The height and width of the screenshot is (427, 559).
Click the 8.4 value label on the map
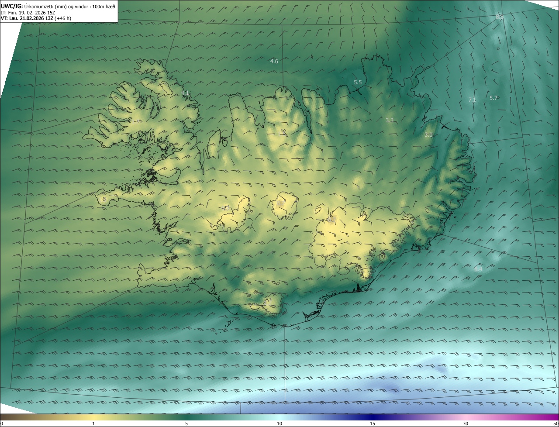(478, 269)
